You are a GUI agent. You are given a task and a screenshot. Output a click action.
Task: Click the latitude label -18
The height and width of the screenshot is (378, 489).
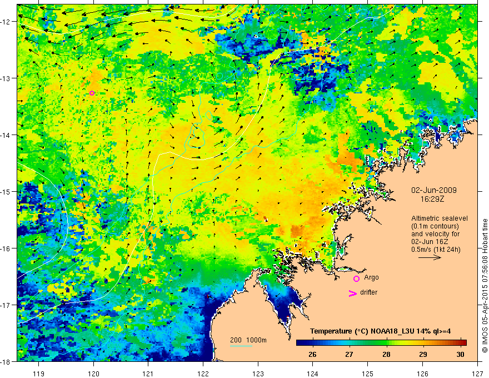point(6,361)
